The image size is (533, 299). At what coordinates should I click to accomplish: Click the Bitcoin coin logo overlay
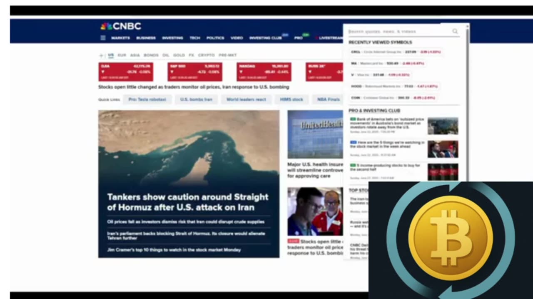coord(451,238)
